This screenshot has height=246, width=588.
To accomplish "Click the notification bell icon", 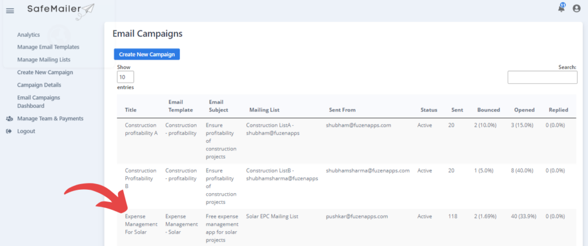I will (562, 8).
